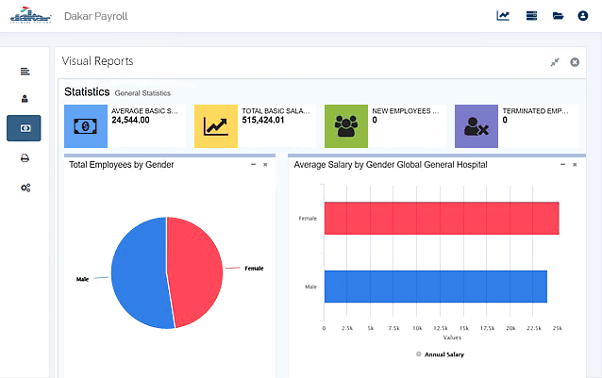Click the blue Male pie slice
The image size is (602, 378).
138,272
